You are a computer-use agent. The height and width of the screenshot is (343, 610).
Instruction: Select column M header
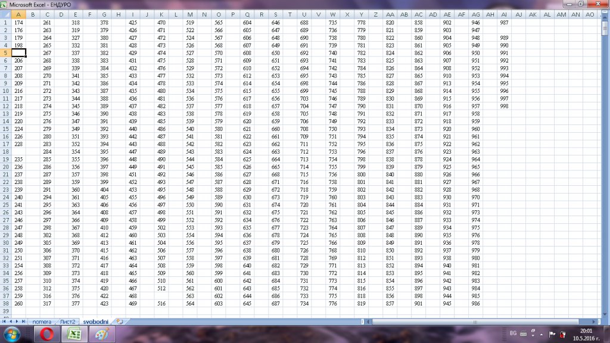190,14
